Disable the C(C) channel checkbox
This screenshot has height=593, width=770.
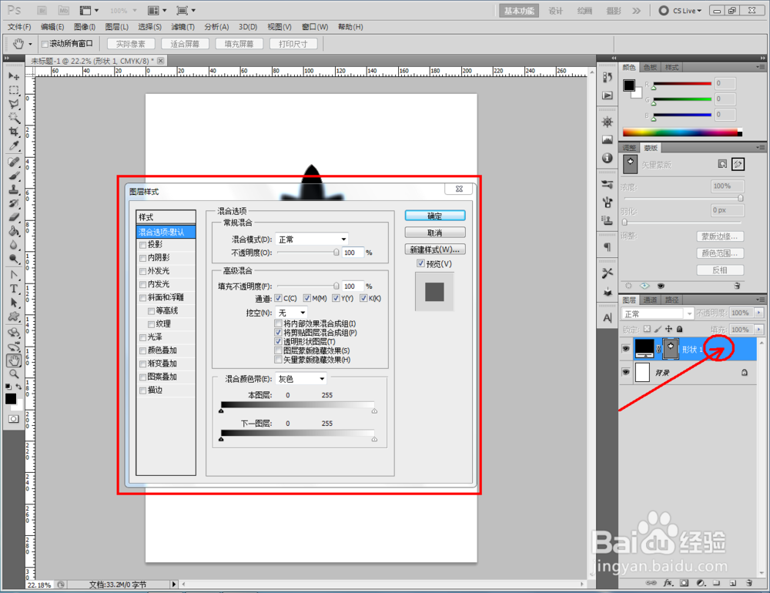click(278, 298)
